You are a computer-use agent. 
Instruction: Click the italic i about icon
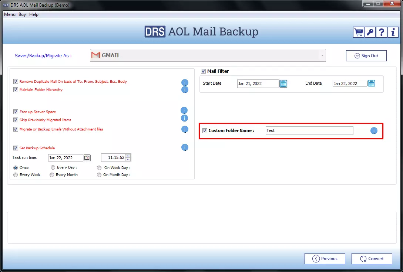393,32
